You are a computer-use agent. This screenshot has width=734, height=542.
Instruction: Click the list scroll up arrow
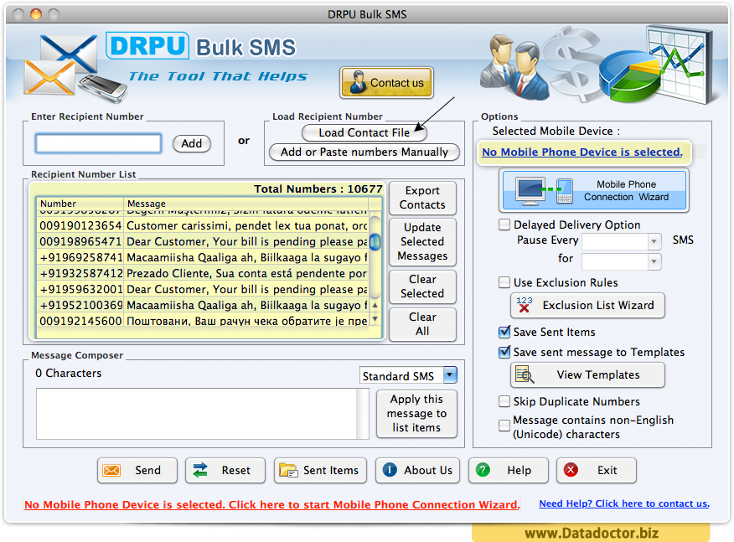375,305
